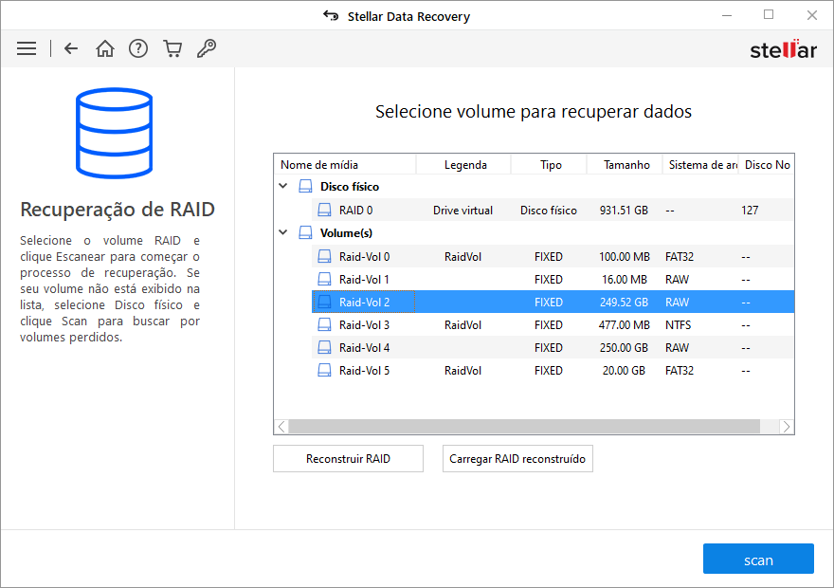Close the Stellar Data Recovery window
This screenshot has width=834, height=588.
click(x=811, y=15)
